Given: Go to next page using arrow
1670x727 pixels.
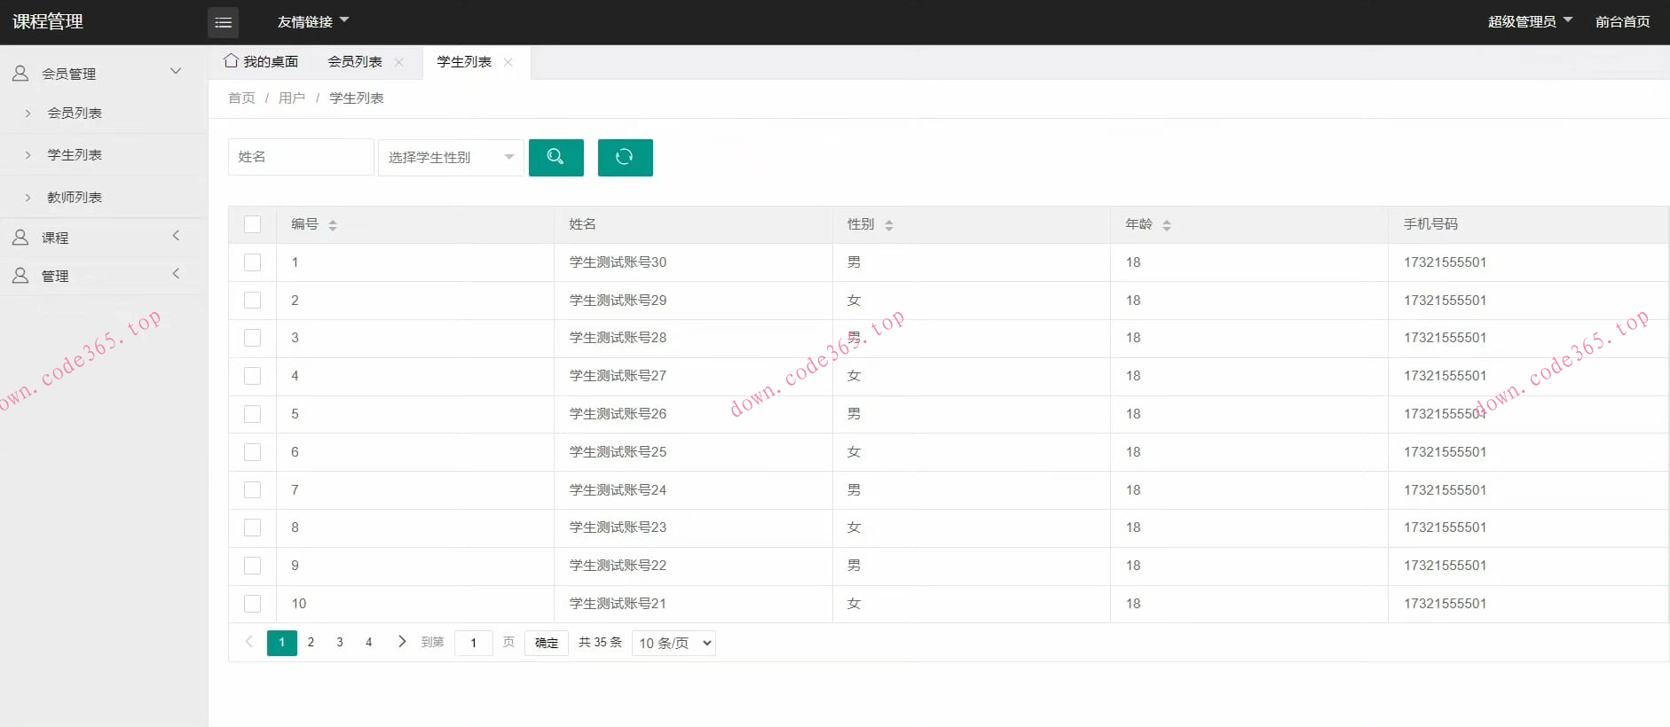Looking at the screenshot, I should coord(402,642).
